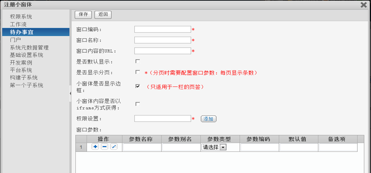Click the 默认值 column header
This screenshot has width=371, height=173.
(299, 139)
